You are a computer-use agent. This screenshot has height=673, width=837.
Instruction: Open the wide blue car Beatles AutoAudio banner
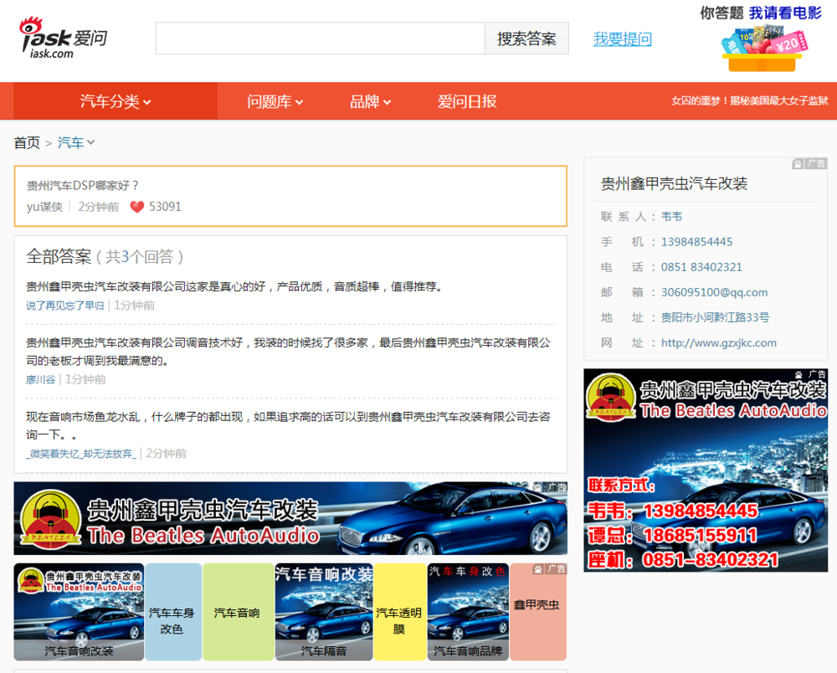[290, 518]
